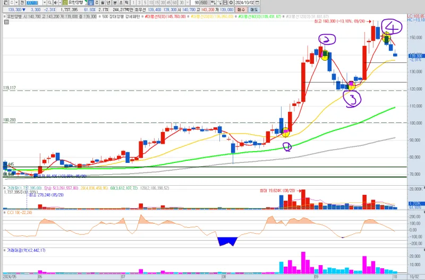Open the dropdown beside the speaker icon

click(x=59, y=3)
